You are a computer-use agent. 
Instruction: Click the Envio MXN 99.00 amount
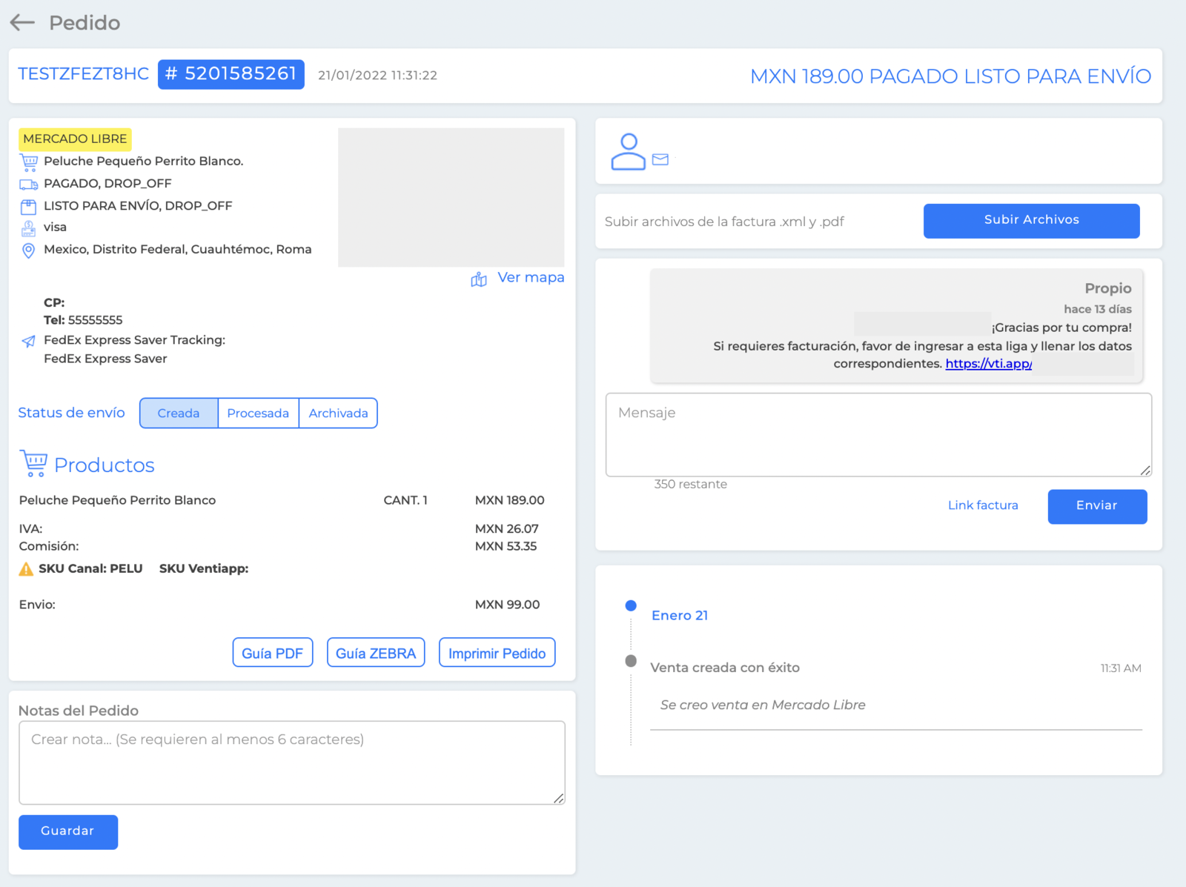(507, 605)
